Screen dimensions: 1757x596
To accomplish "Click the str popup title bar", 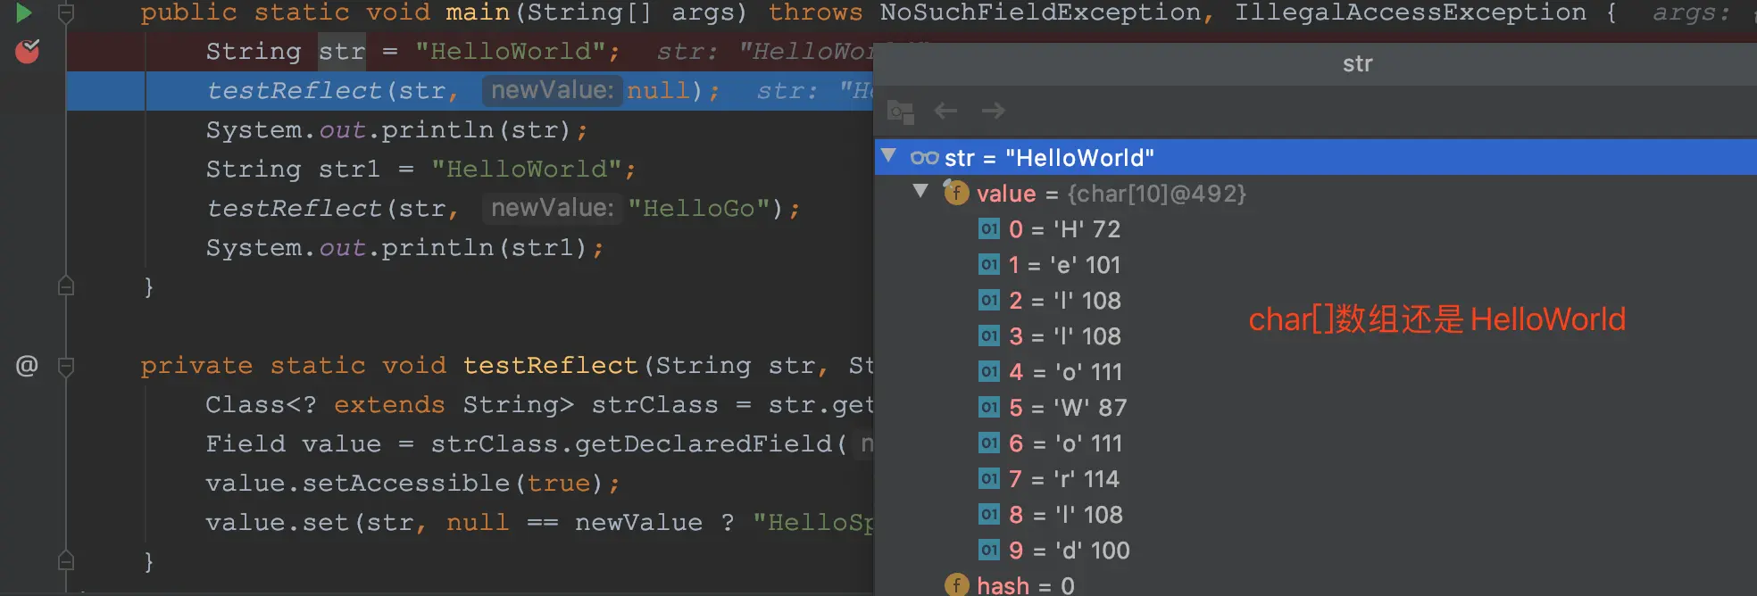I will pos(1315,63).
